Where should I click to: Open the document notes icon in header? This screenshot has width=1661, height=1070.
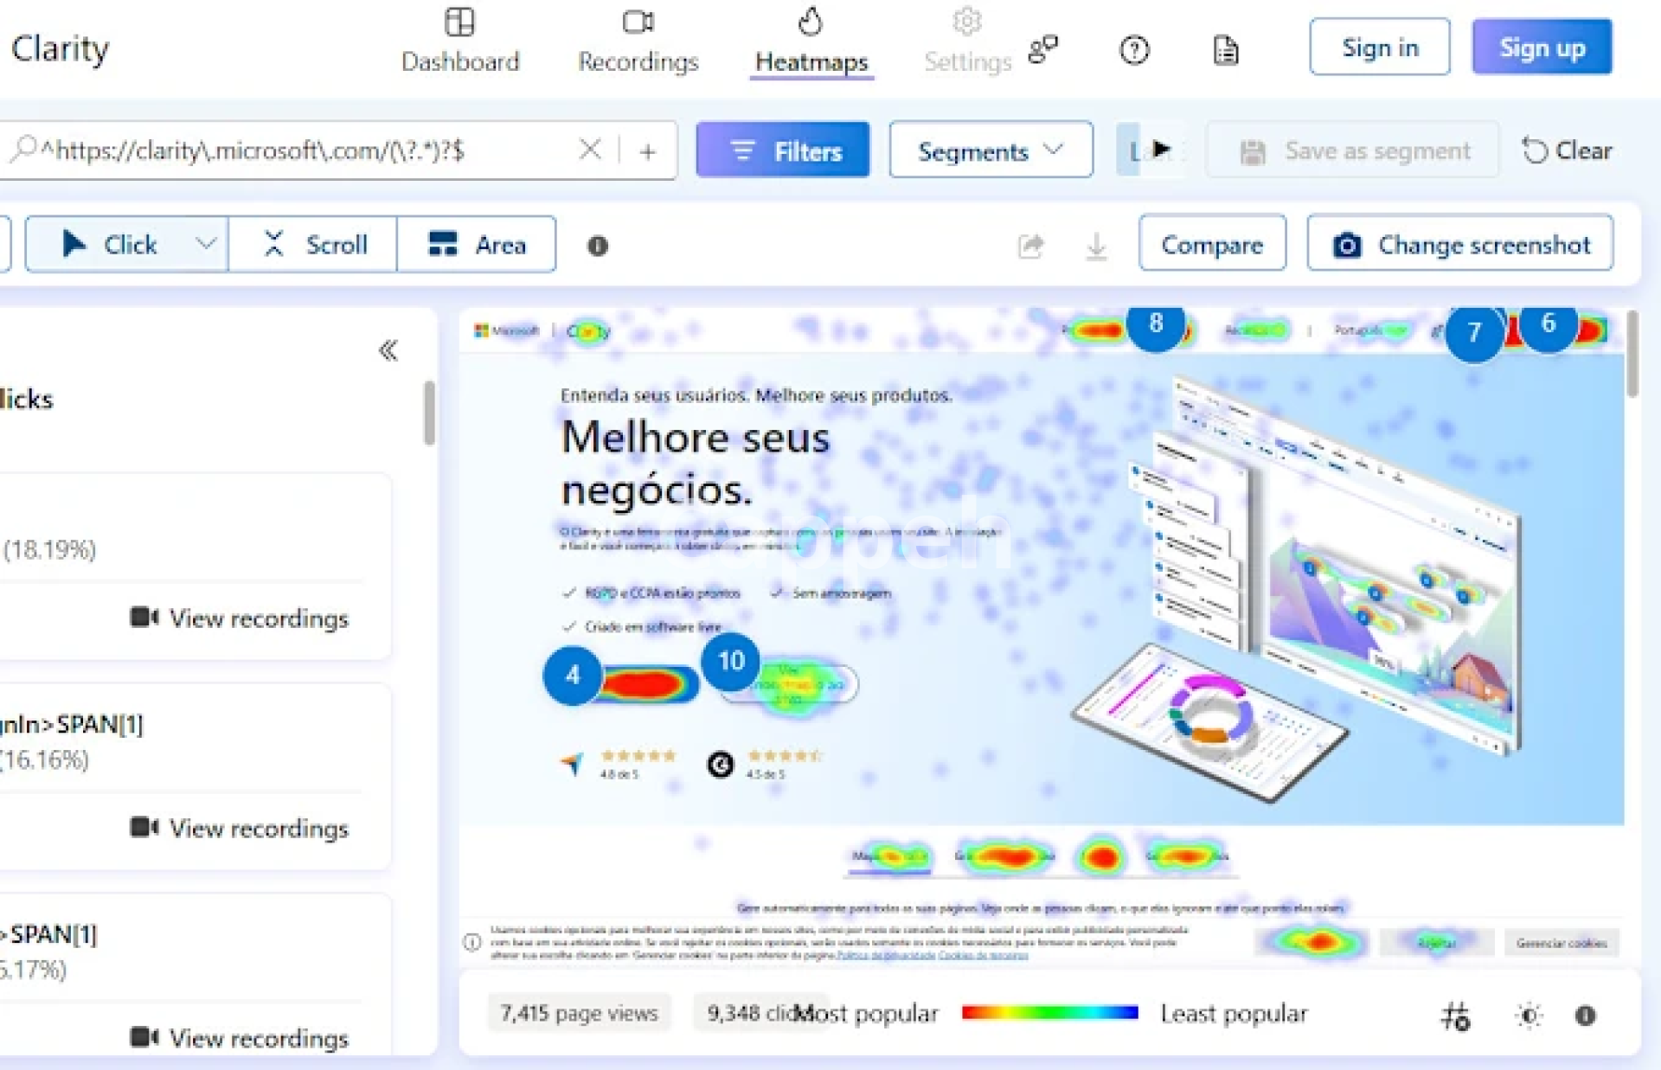click(1225, 50)
